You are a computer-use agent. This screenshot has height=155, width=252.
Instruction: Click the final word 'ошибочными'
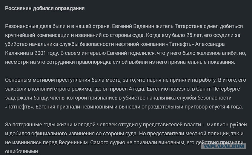coord(22,152)
